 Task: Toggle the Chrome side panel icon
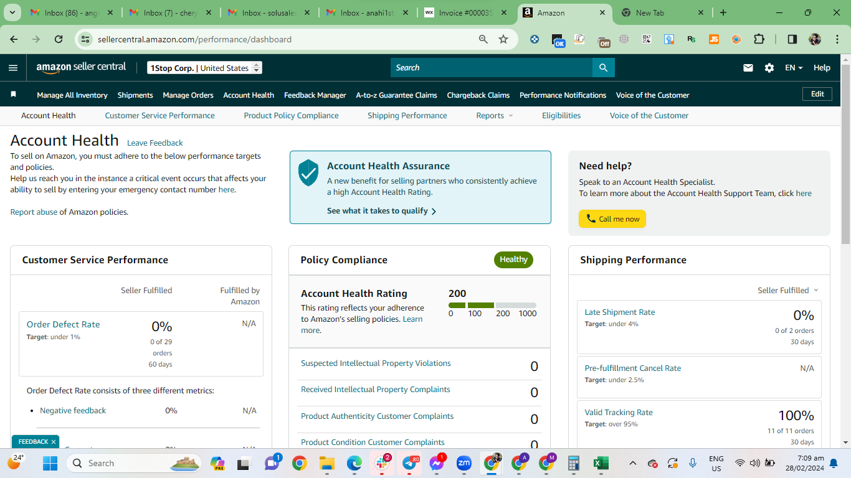point(792,39)
